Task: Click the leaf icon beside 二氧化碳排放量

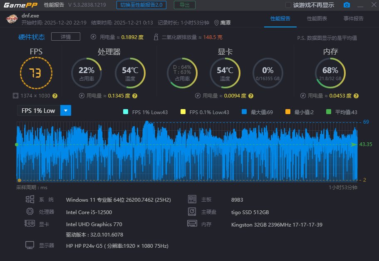Action: pyautogui.click(x=156, y=37)
